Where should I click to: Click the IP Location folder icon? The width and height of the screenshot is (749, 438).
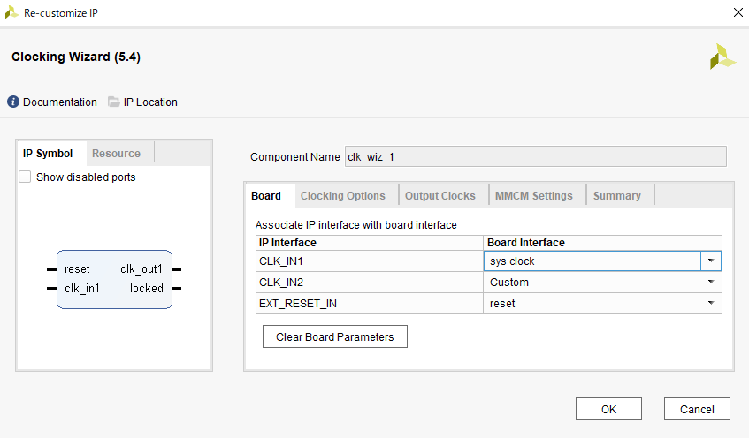tap(114, 102)
